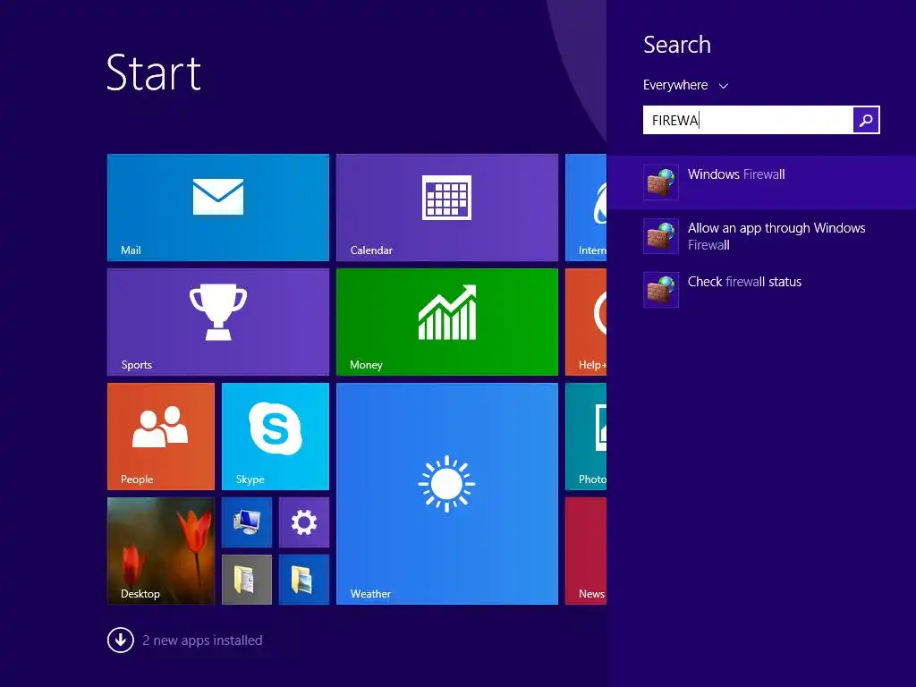
Task: Click the 2 new apps installed text
Action: [202, 640]
